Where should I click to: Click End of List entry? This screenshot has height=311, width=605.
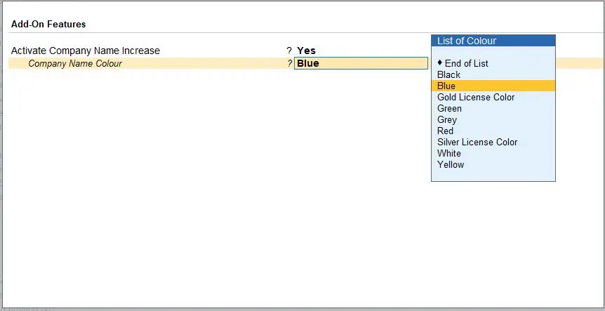493,63
